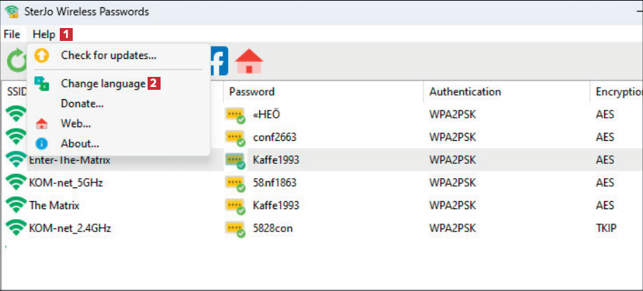Click the Encryption column header

pos(618,92)
